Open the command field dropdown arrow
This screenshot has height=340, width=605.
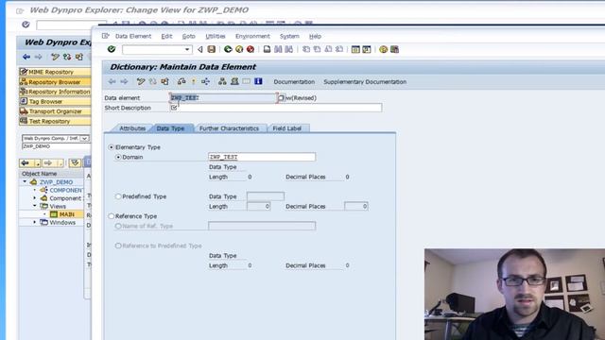[x=187, y=49]
